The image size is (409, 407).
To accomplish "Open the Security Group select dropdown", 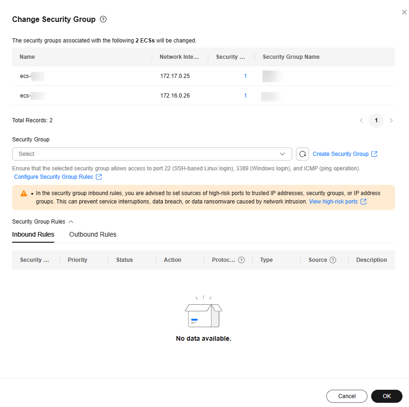I will point(152,154).
